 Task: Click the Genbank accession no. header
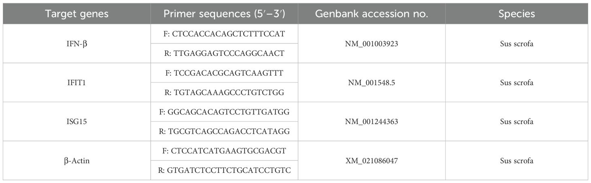pos(372,14)
